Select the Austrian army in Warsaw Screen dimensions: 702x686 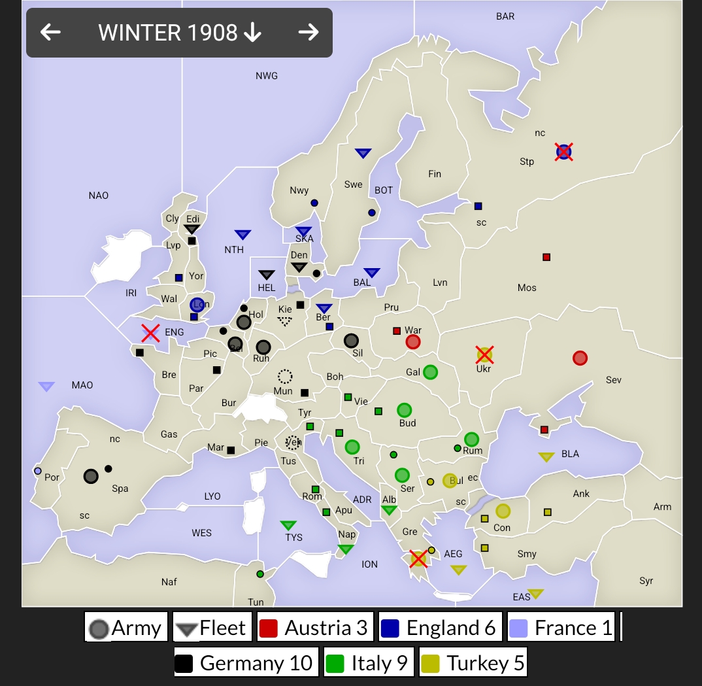[413, 342]
